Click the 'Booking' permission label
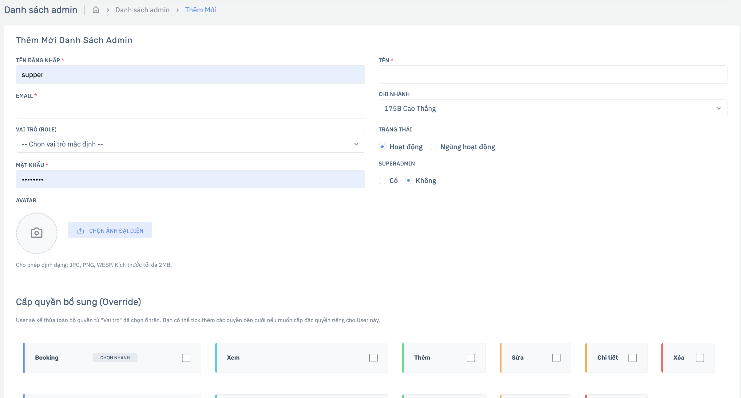741x398 pixels. (47, 358)
